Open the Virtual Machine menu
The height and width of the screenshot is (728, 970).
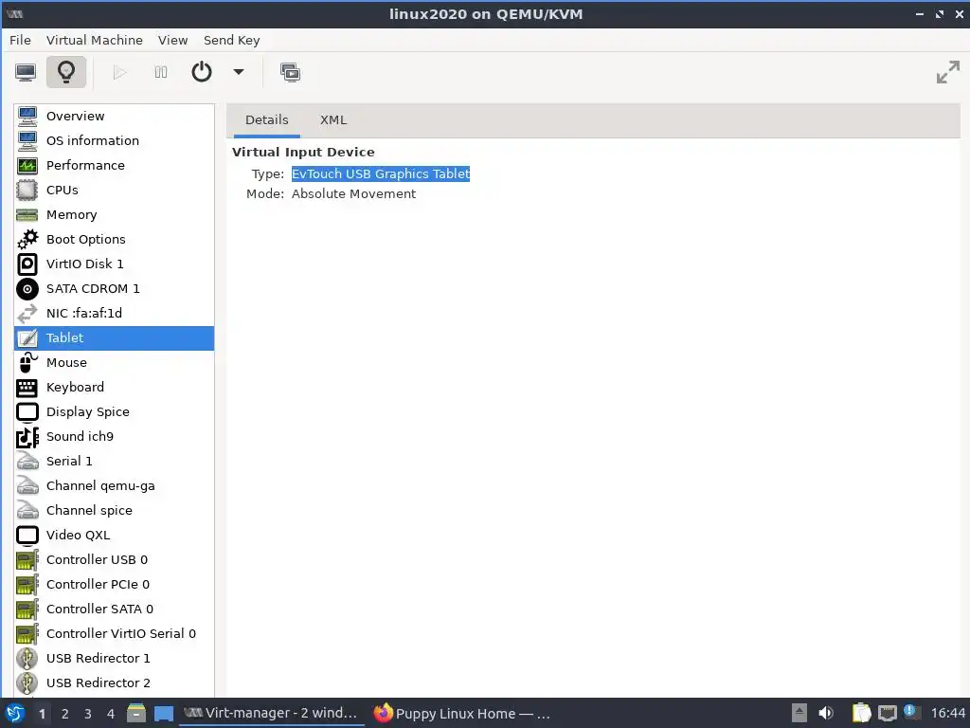coord(95,40)
